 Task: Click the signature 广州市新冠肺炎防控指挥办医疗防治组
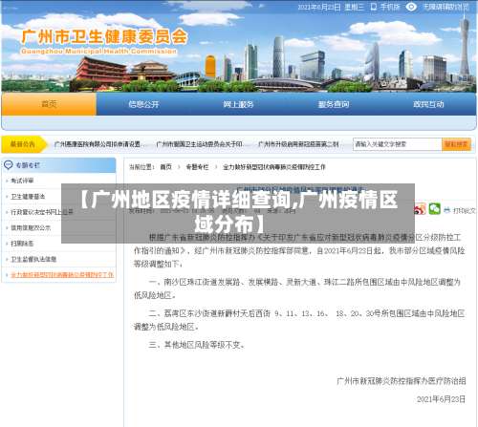(x=402, y=381)
